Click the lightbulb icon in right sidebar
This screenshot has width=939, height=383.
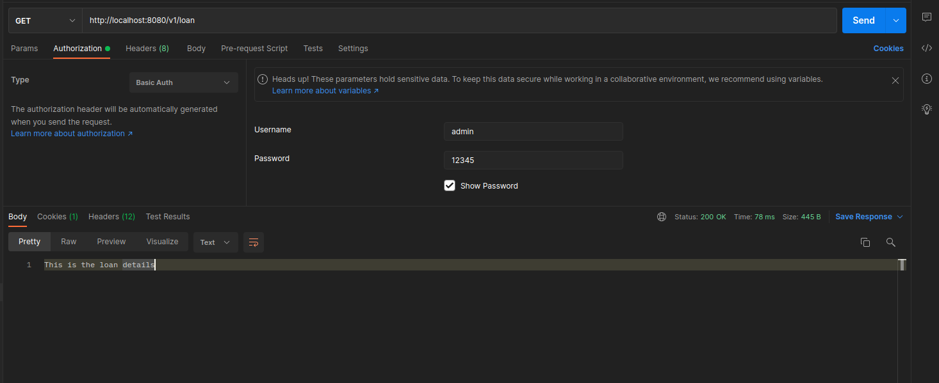click(926, 109)
